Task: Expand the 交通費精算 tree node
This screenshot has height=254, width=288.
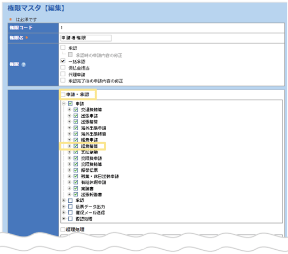Action: click(x=69, y=110)
